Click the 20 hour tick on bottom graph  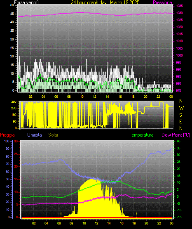pos(146,223)
